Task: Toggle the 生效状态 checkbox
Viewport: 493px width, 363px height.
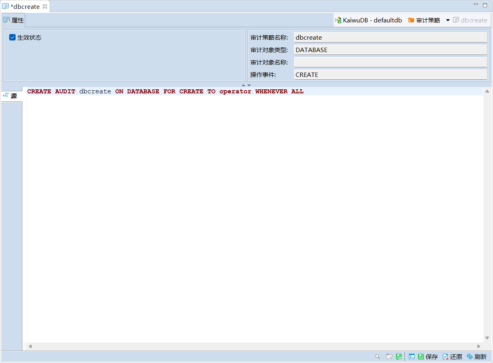Action: click(12, 38)
